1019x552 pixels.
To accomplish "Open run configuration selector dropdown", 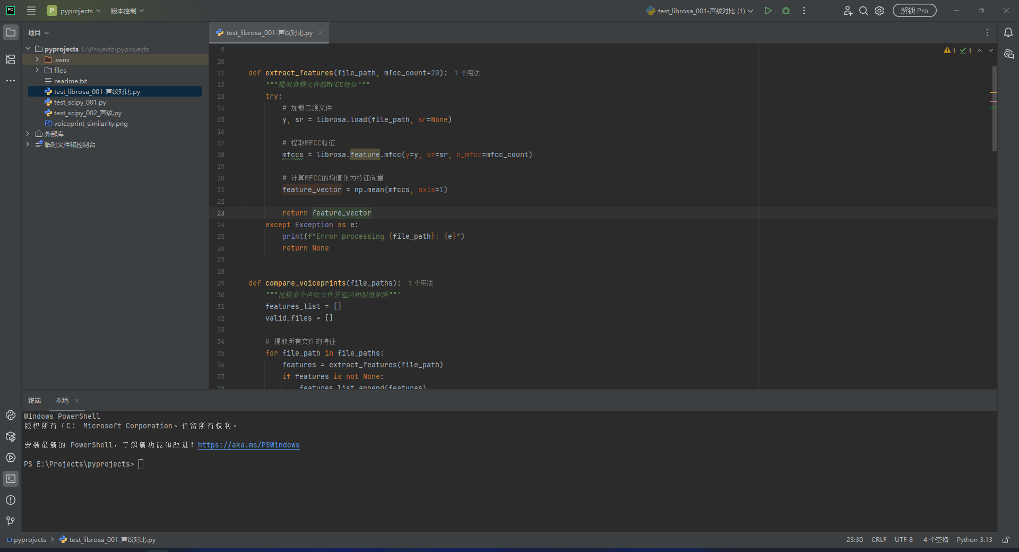I will [700, 11].
